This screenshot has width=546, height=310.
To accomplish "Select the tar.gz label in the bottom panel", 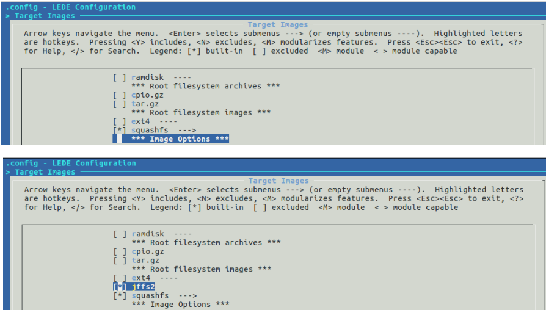I will [x=145, y=261].
